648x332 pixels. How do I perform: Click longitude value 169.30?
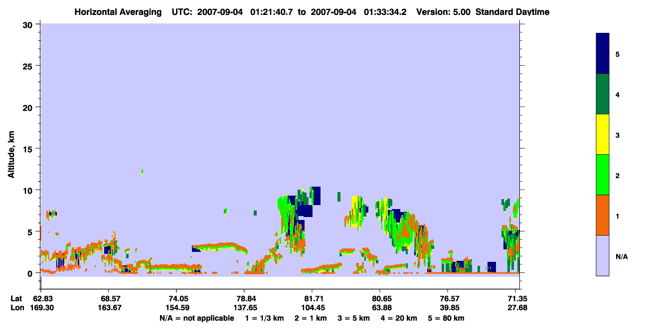click(41, 308)
